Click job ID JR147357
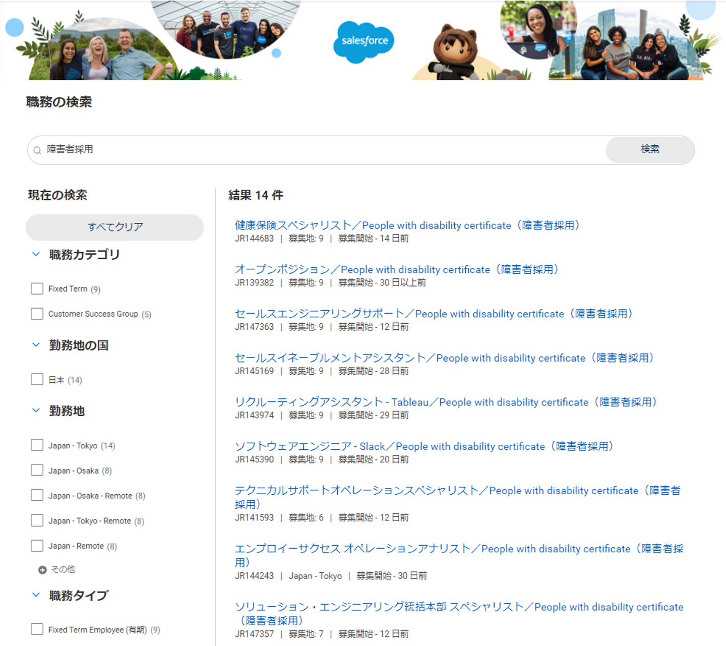Viewport: 726px width, 646px height. click(x=254, y=634)
